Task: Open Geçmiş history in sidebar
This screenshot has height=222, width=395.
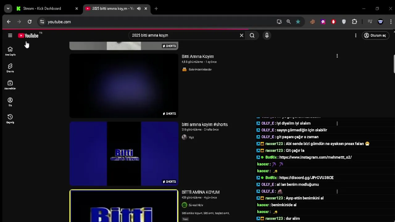Action: (x=10, y=119)
